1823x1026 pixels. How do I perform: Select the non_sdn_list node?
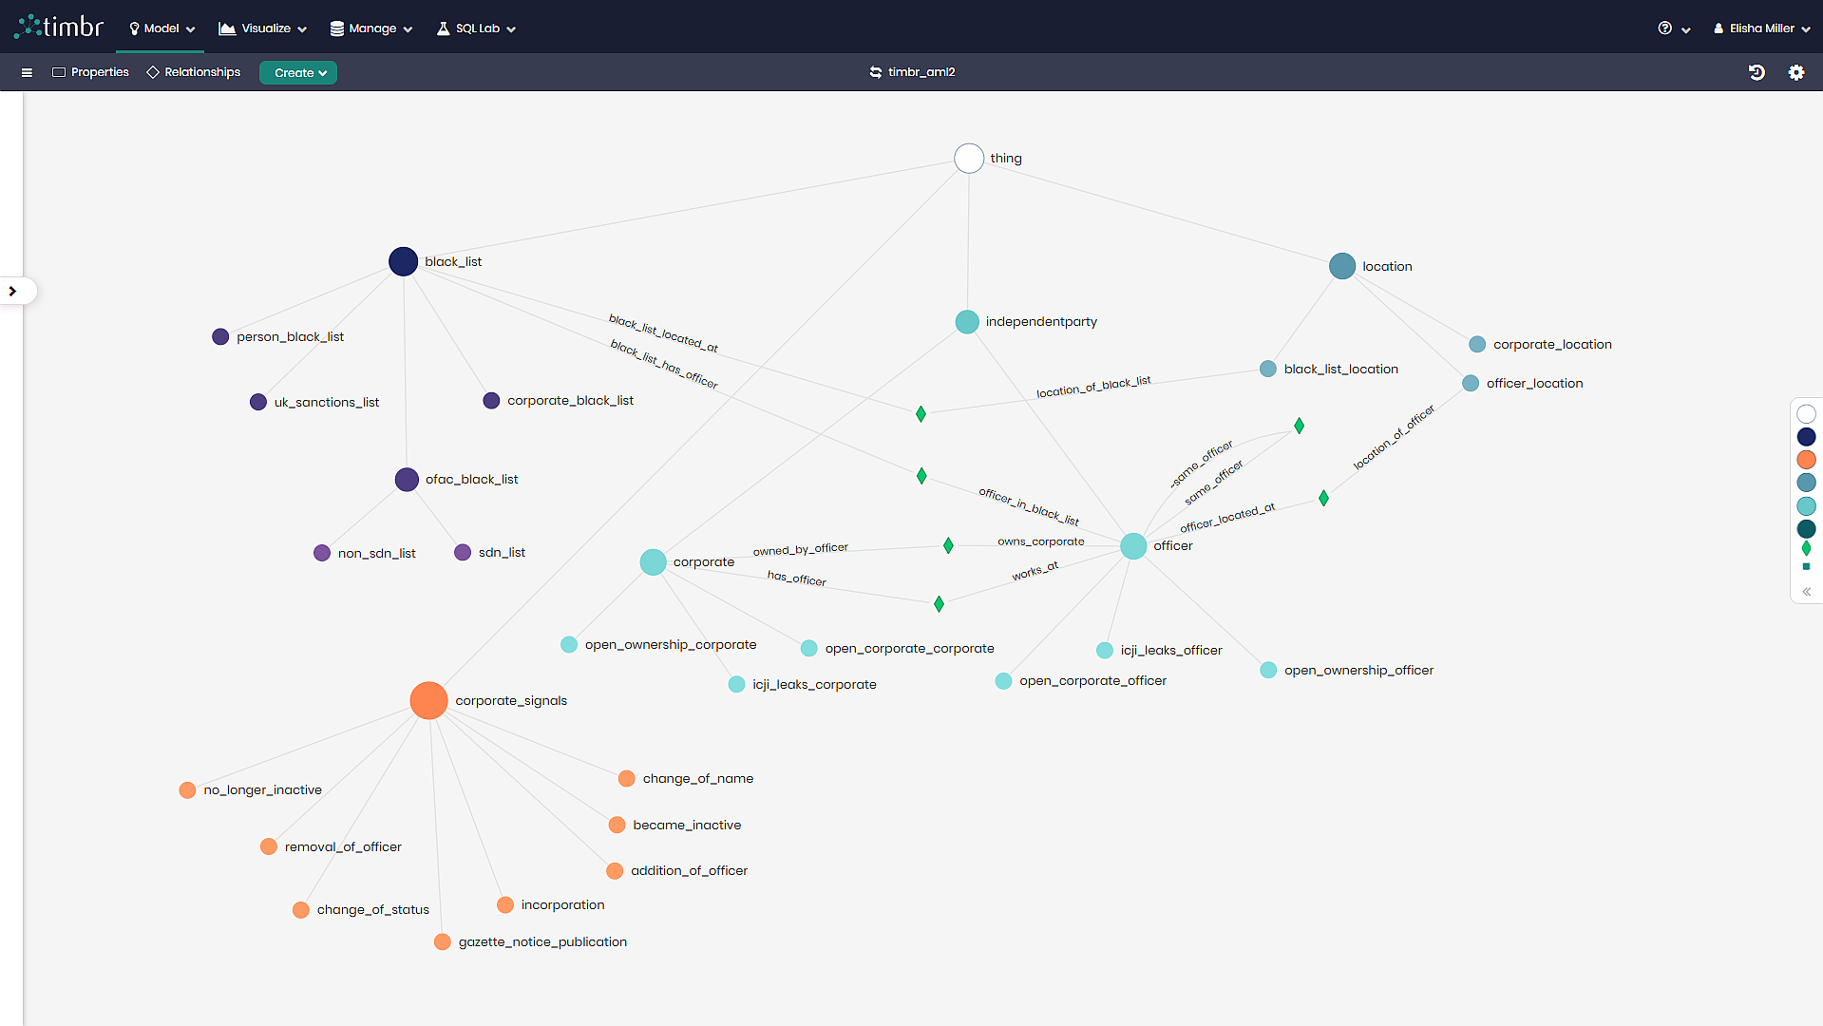tap(322, 554)
